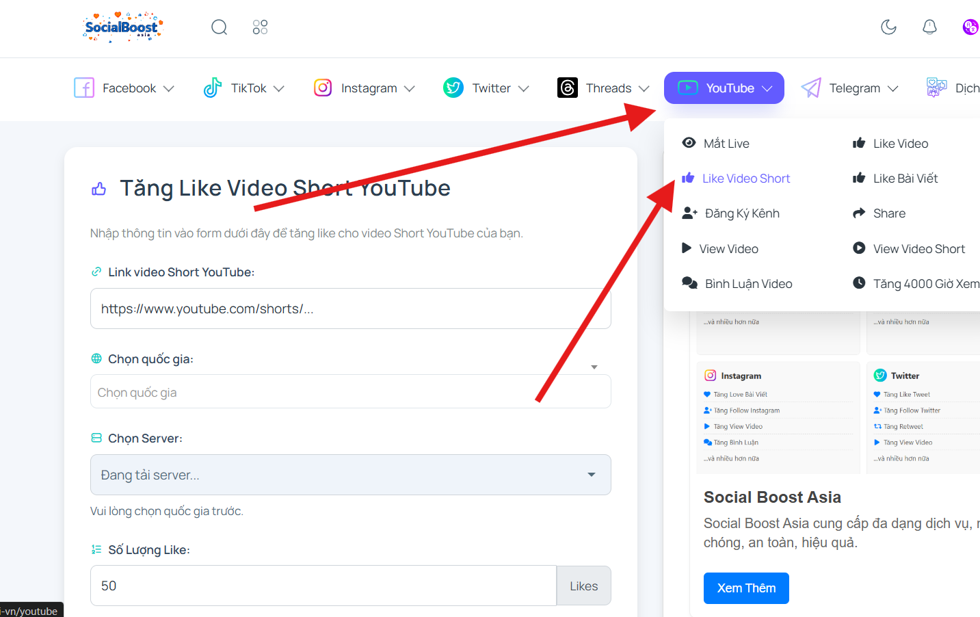Click the share arrow icon
This screenshot has height=617, width=980.
click(859, 213)
